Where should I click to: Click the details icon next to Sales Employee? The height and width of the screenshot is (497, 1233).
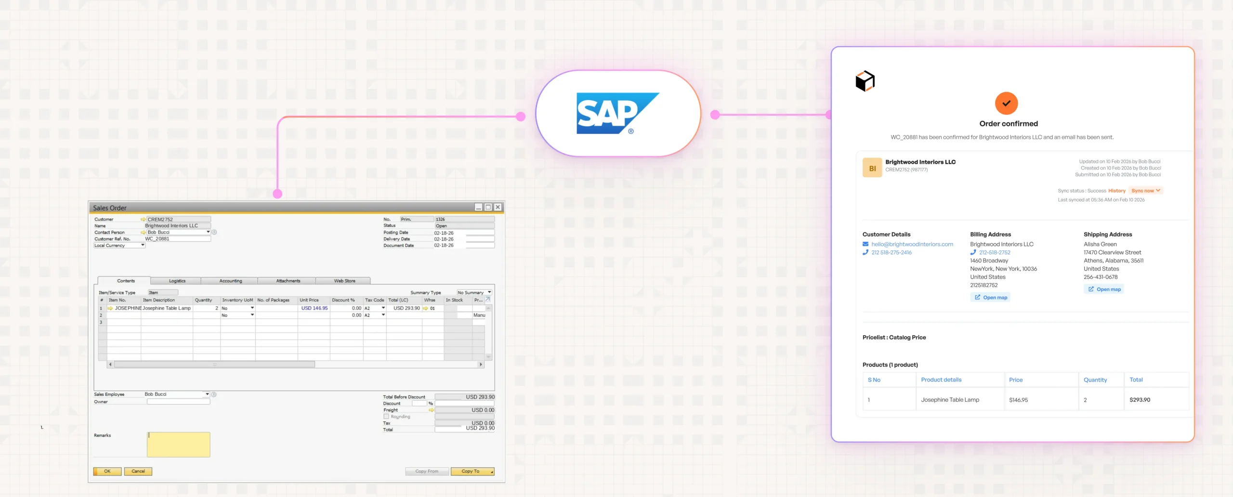click(214, 394)
